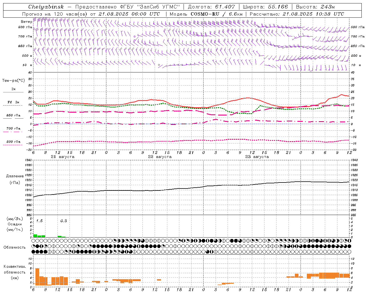Click the Тем-ра(°C) panel label
Image resolution: width=366 pixels, height=292 pixels.
click(13, 81)
